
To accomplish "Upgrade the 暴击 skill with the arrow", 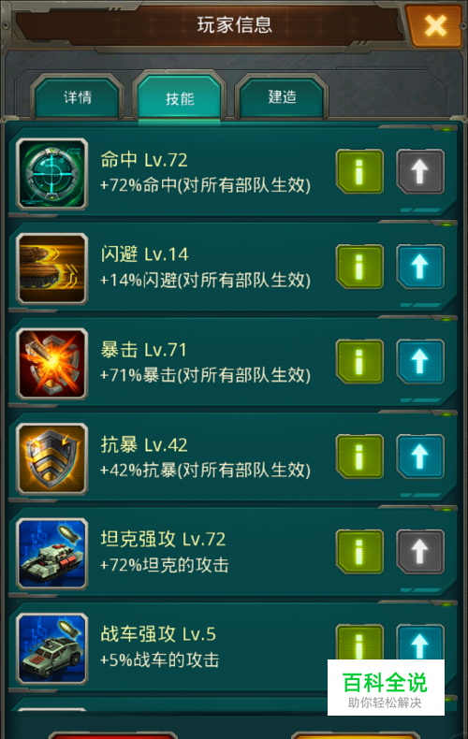I will point(420,362).
